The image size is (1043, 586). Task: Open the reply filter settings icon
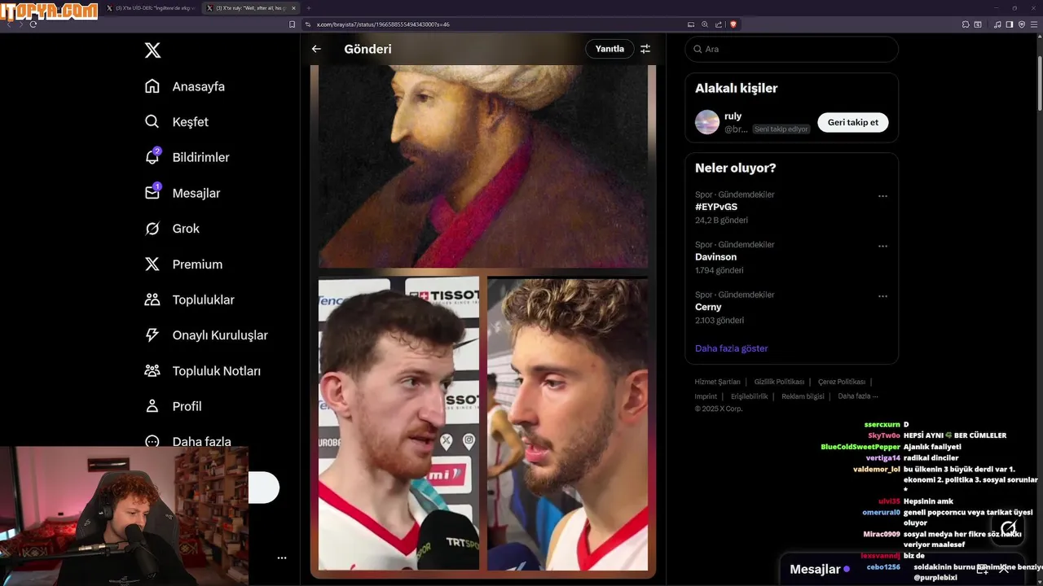(x=645, y=49)
